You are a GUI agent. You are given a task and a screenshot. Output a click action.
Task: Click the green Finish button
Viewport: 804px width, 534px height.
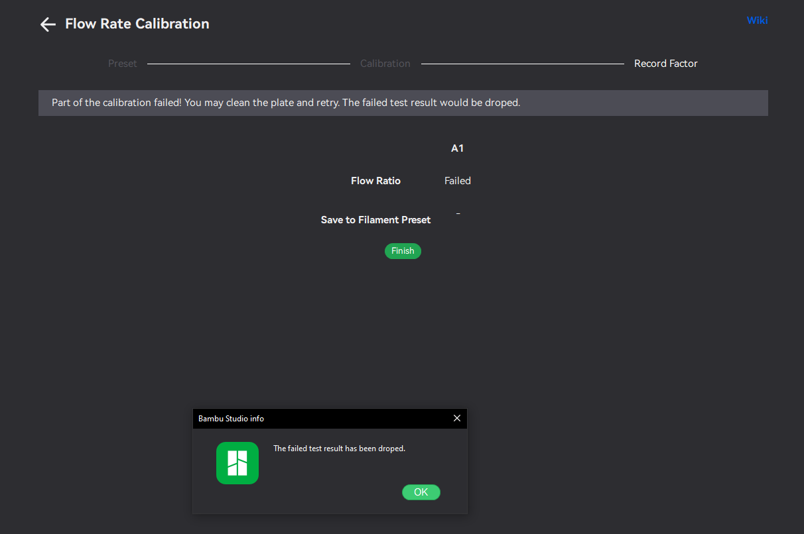tap(403, 251)
